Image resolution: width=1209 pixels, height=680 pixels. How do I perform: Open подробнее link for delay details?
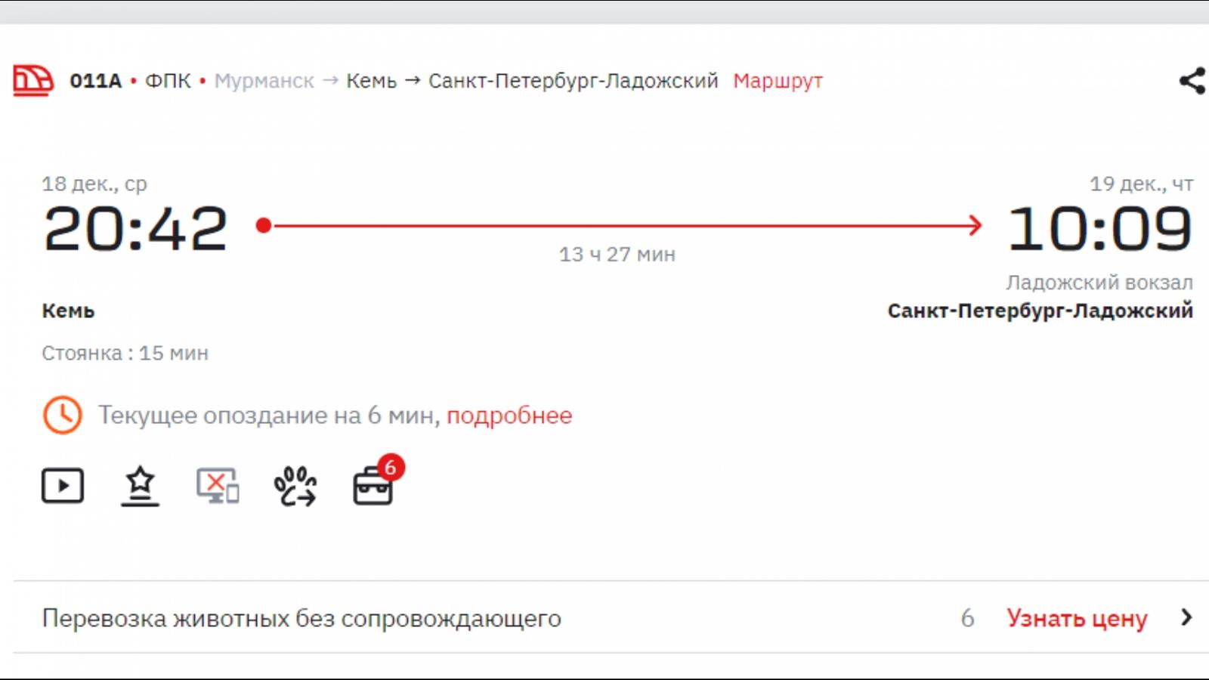pyautogui.click(x=509, y=416)
